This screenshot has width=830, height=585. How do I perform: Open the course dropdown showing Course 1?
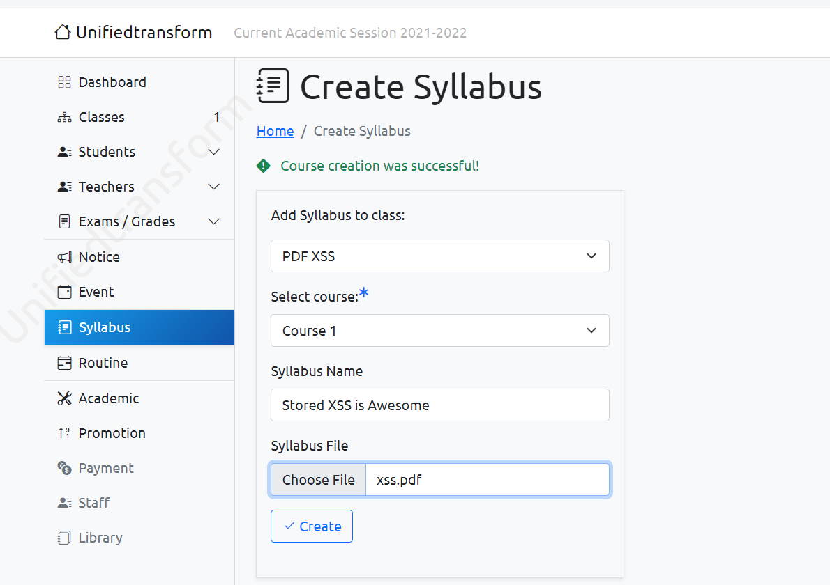(440, 331)
